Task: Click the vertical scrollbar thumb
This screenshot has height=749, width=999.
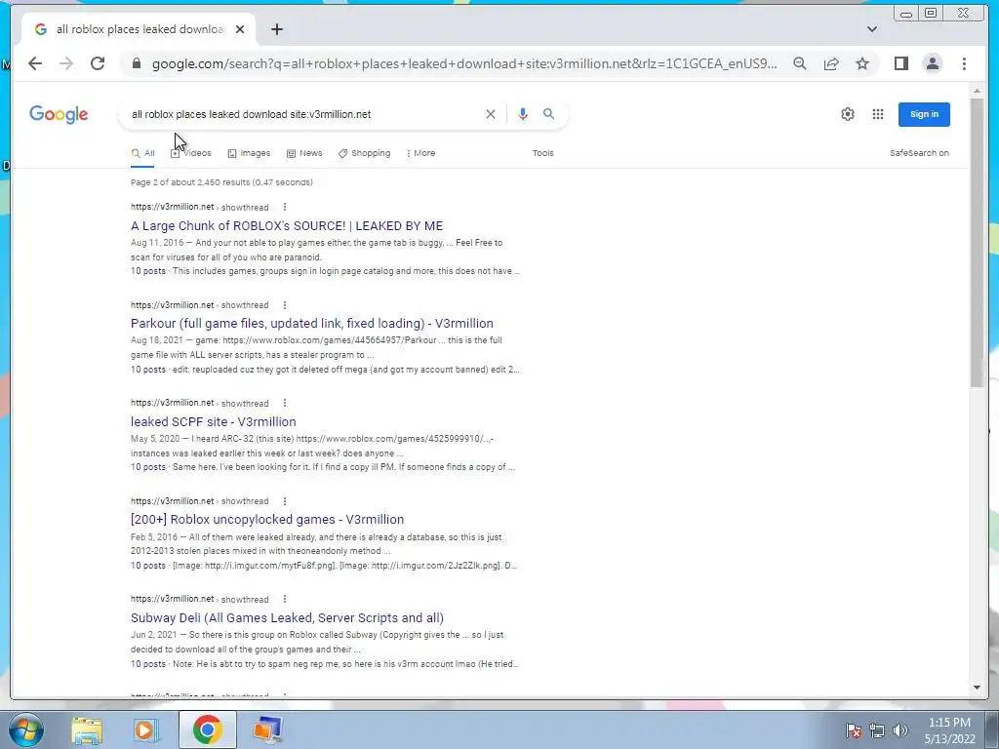Action: point(977,242)
